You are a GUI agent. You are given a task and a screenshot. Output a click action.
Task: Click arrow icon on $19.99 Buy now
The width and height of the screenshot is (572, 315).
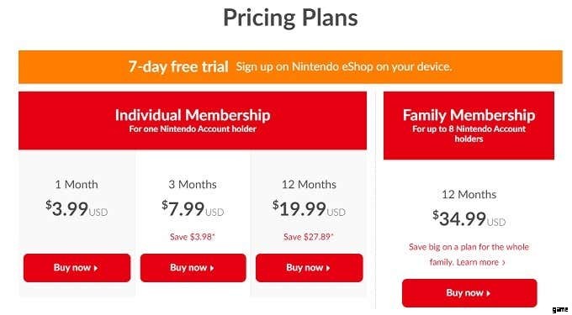tap(328, 269)
